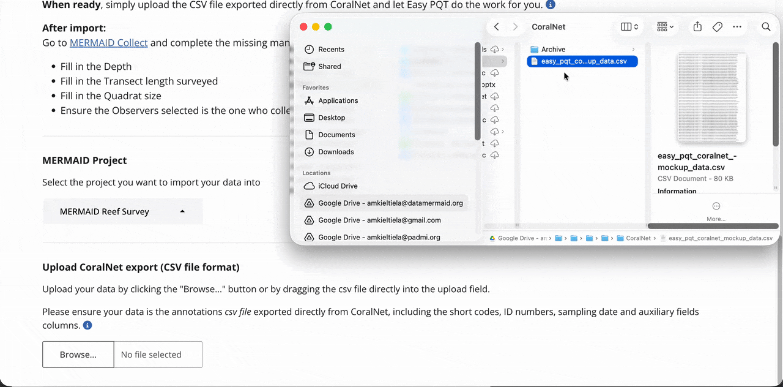
Task: Click the CSV file preview thumbnail
Action: pyautogui.click(x=711, y=98)
